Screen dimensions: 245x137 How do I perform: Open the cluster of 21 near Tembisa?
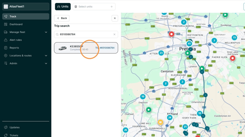pos(185,127)
